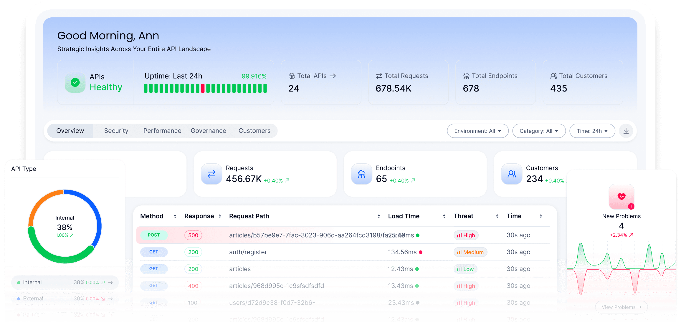
Task: Click the green APIs Healthy checkmark icon
Action: coord(75,82)
